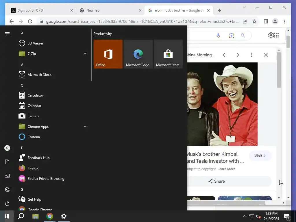Click the Power button in Start

7,203
